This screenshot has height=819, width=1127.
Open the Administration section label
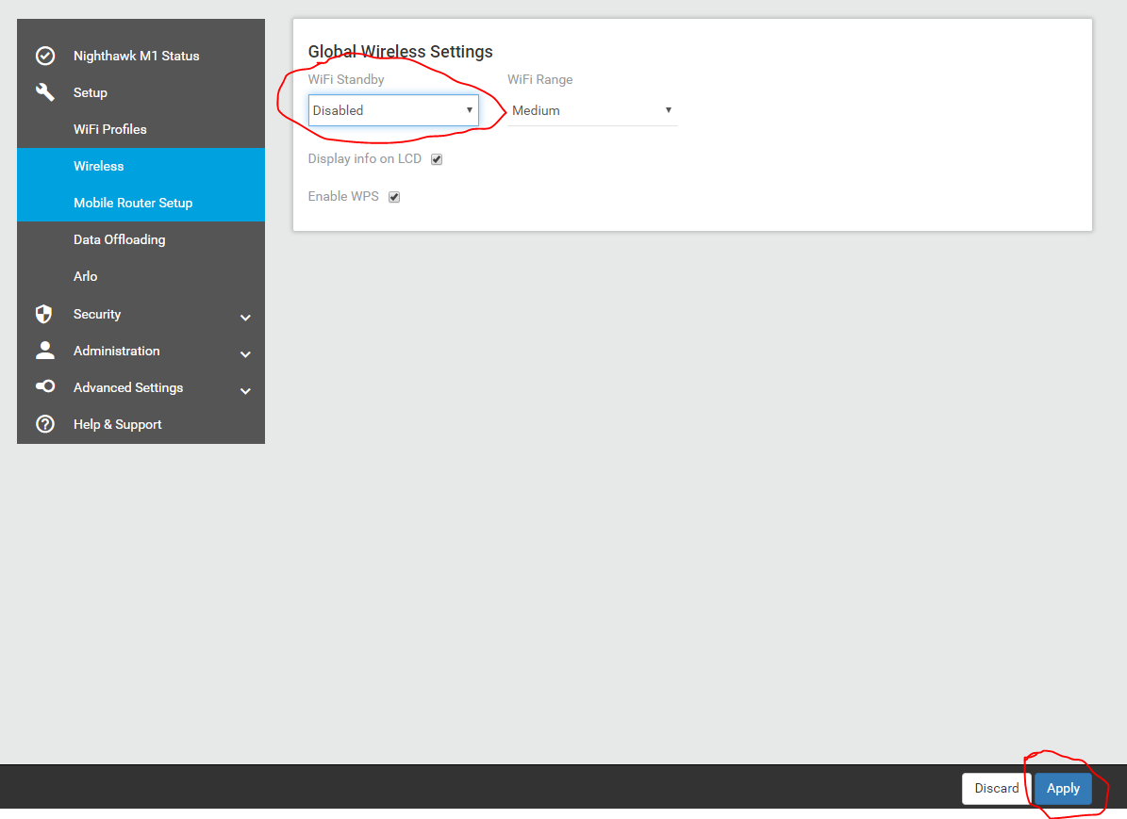116,351
